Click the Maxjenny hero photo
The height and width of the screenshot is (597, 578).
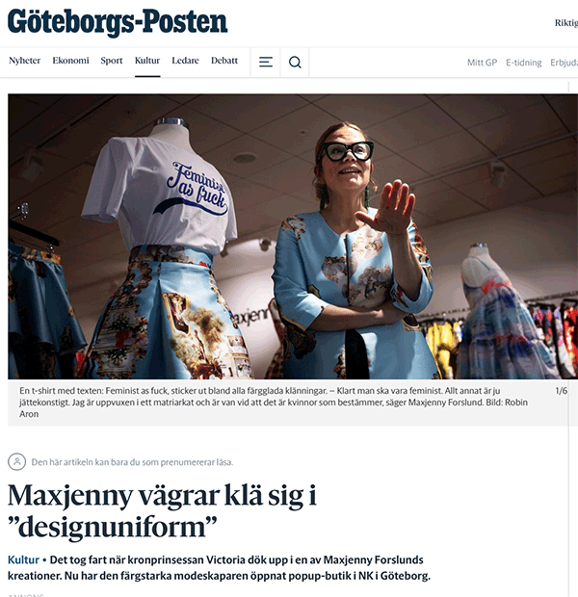pos(293,237)
